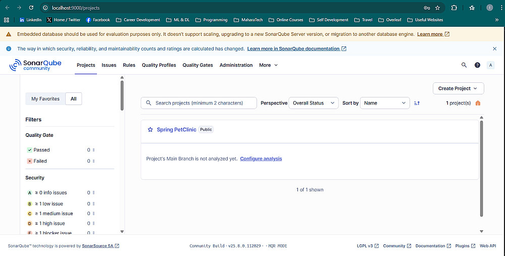Click the SonarQube community logo
Image resolution: width=505 pixels, height=256 pixels.
30,65
